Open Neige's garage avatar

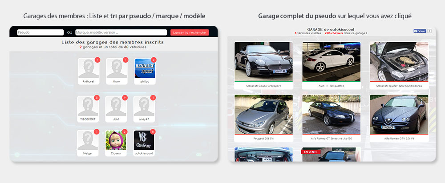pos(88,140)
